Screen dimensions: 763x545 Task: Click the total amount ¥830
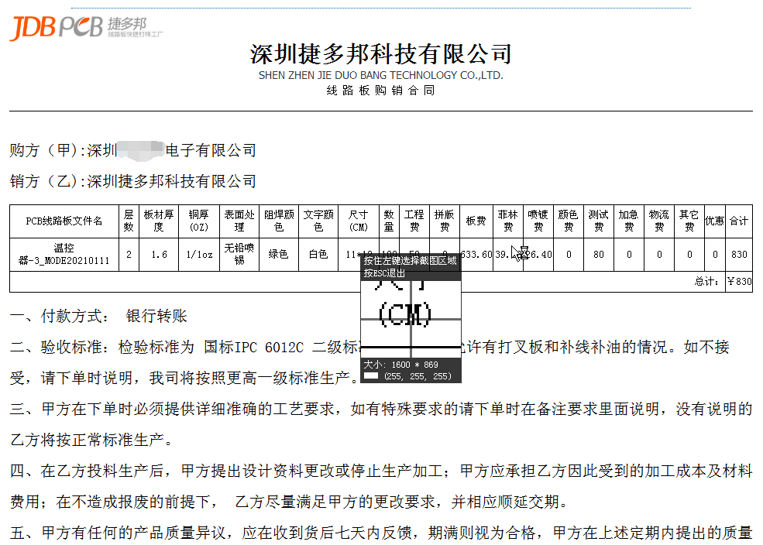pos(739,282)
